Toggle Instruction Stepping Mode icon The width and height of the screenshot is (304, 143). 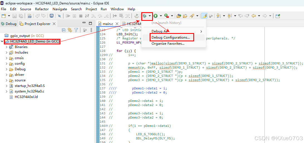pyautogui.click(x=115, y=16)
